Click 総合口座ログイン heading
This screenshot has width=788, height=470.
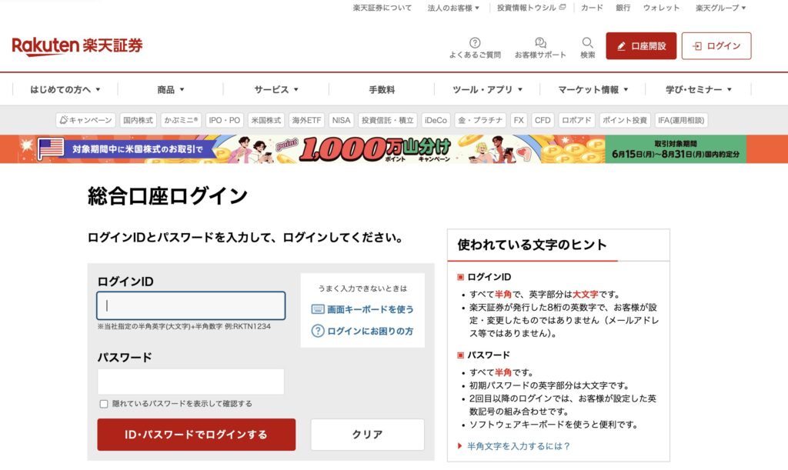point(167,196)
